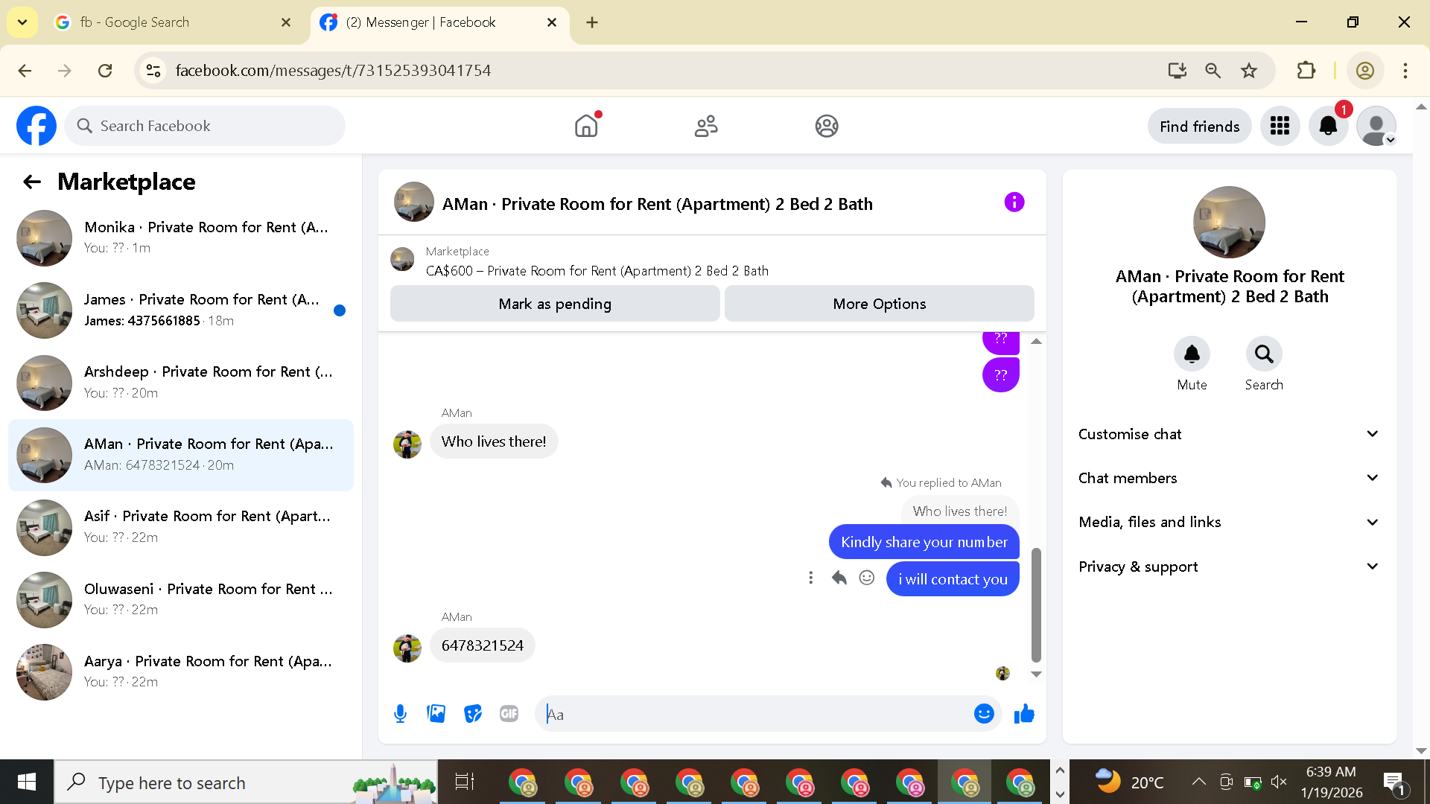Viewport: 1430px width, 804px height.
Task: Click the Mark as pending button
Action: pos(554,304)
